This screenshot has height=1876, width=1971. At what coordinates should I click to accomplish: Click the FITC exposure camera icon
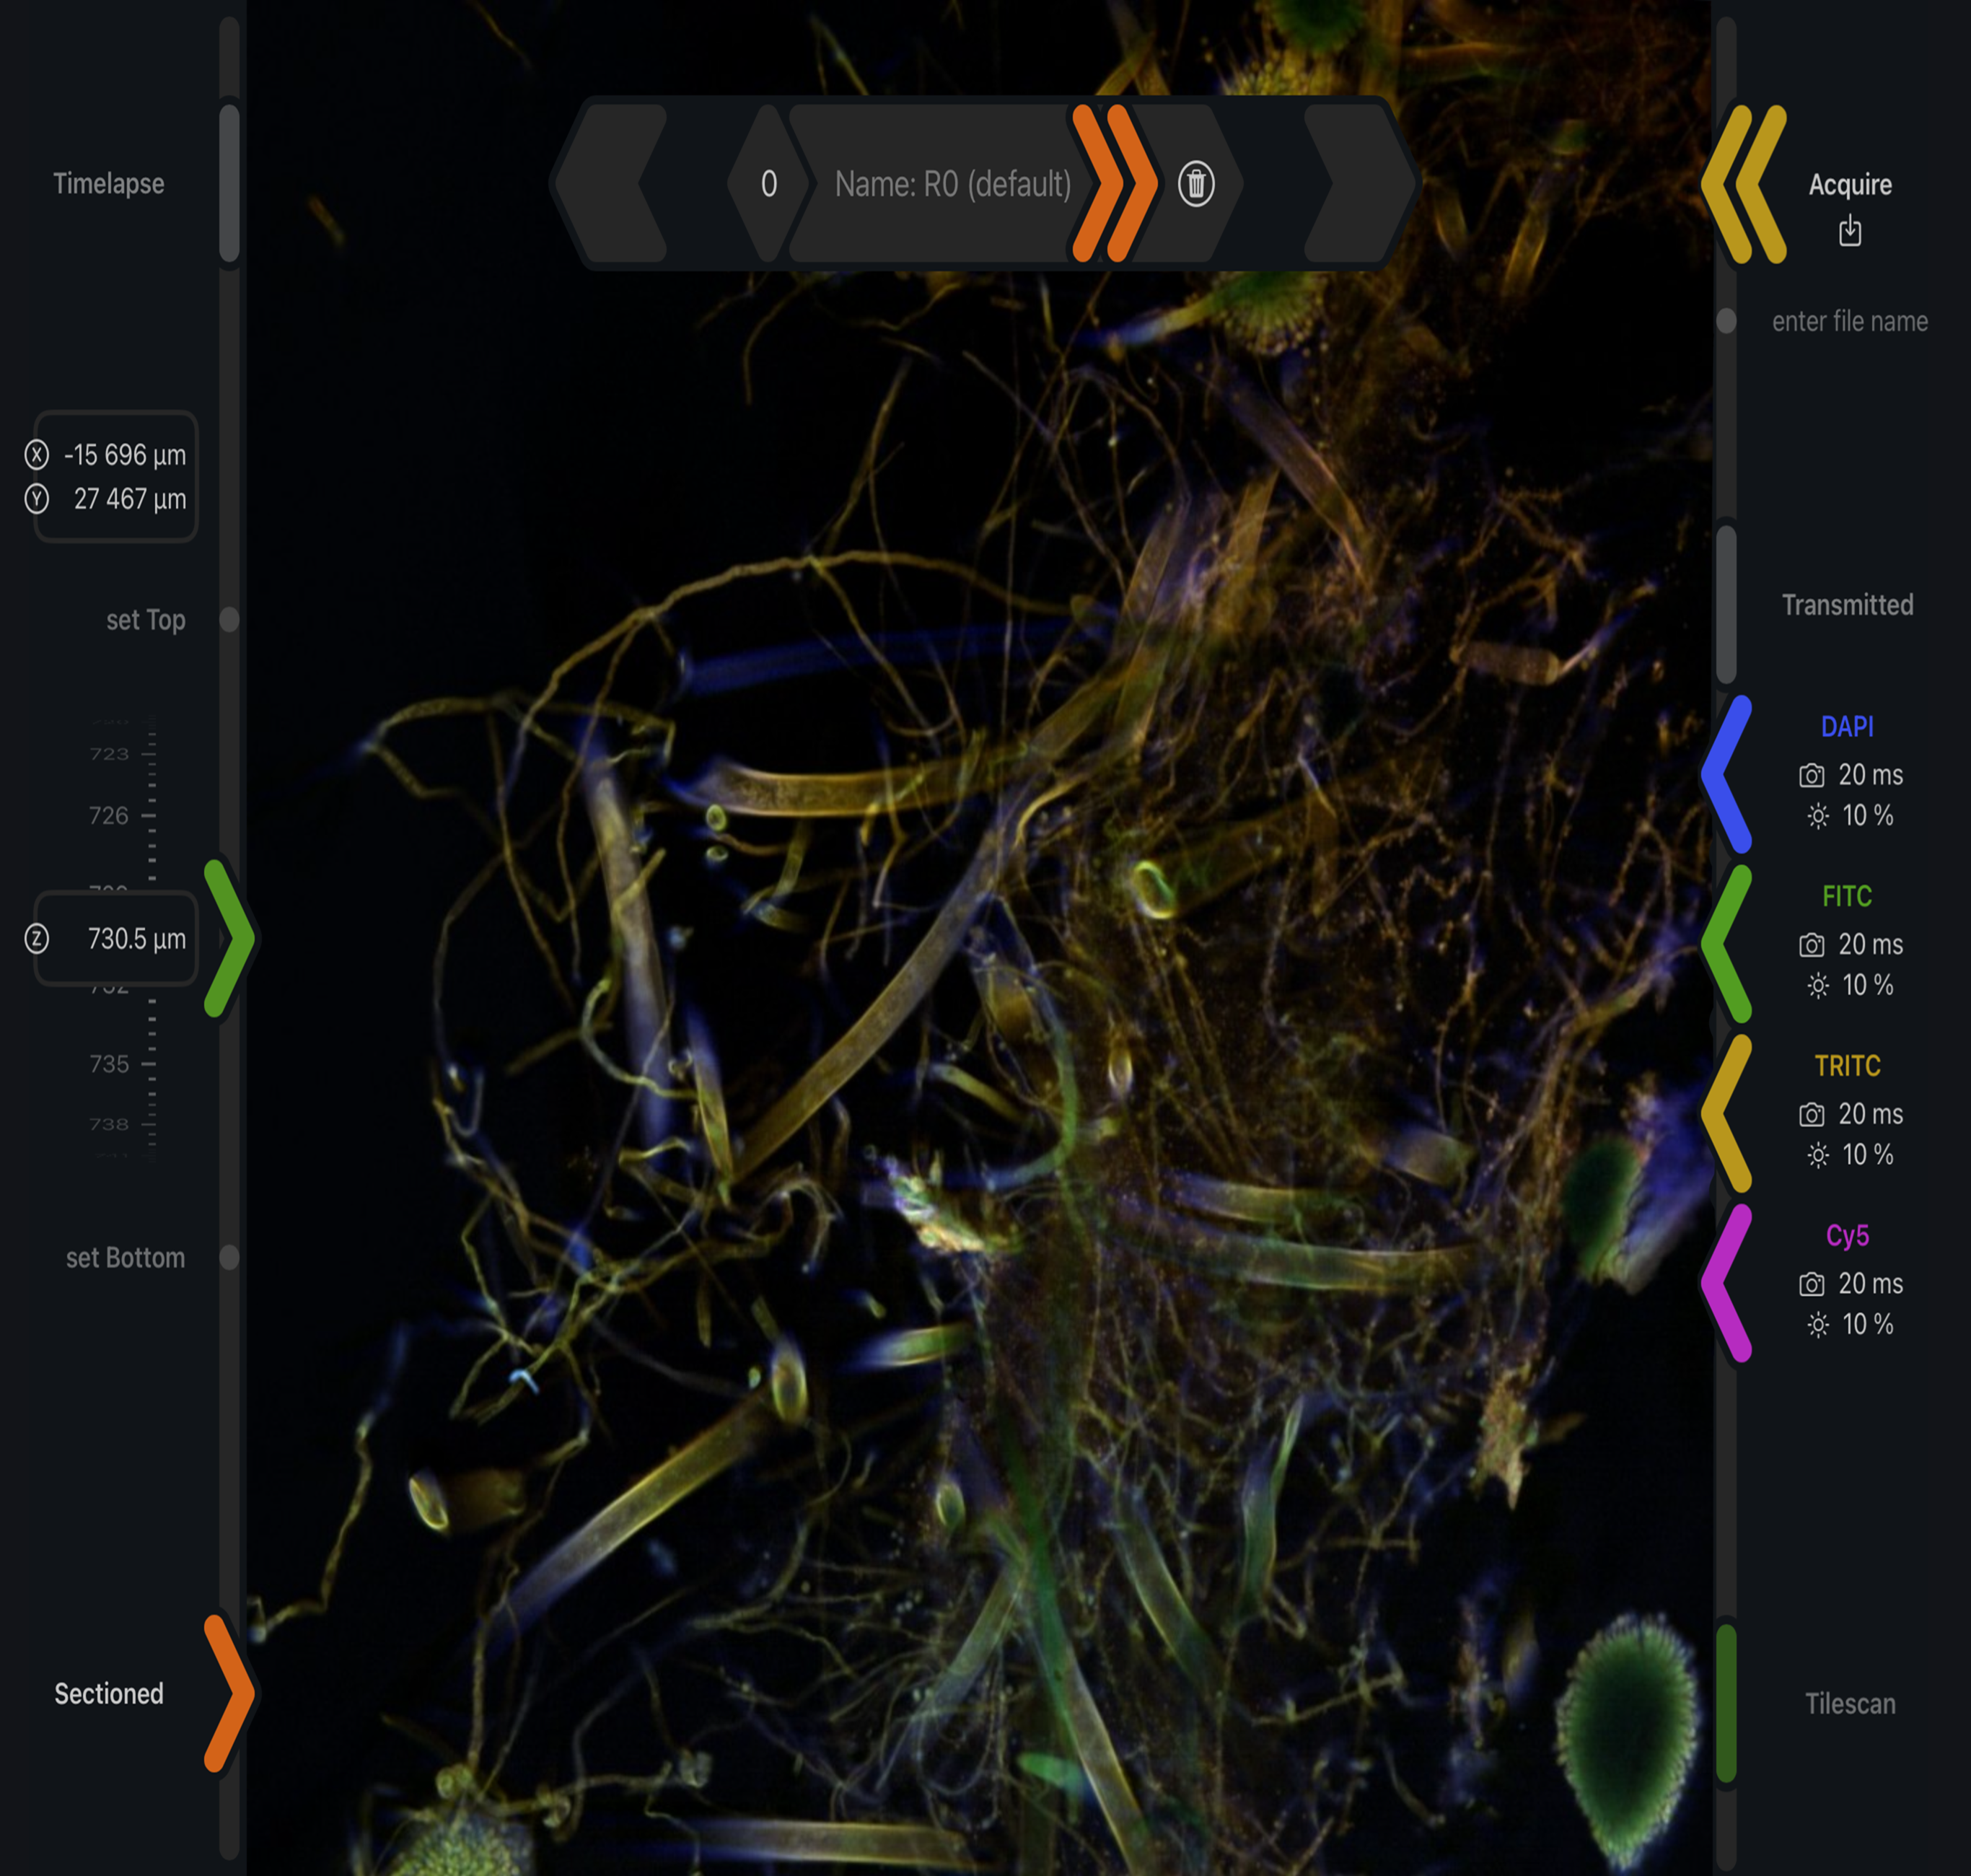click(x=1811, y=945)
